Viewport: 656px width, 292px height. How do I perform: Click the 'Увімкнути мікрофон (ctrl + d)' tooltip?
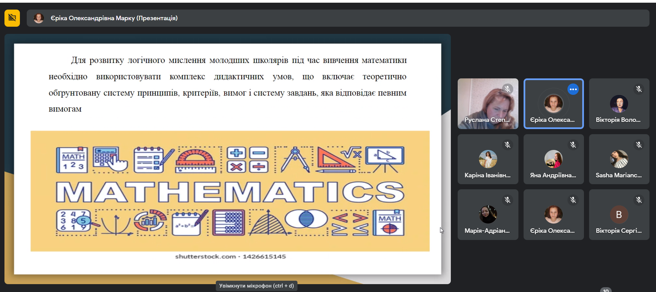257,286
